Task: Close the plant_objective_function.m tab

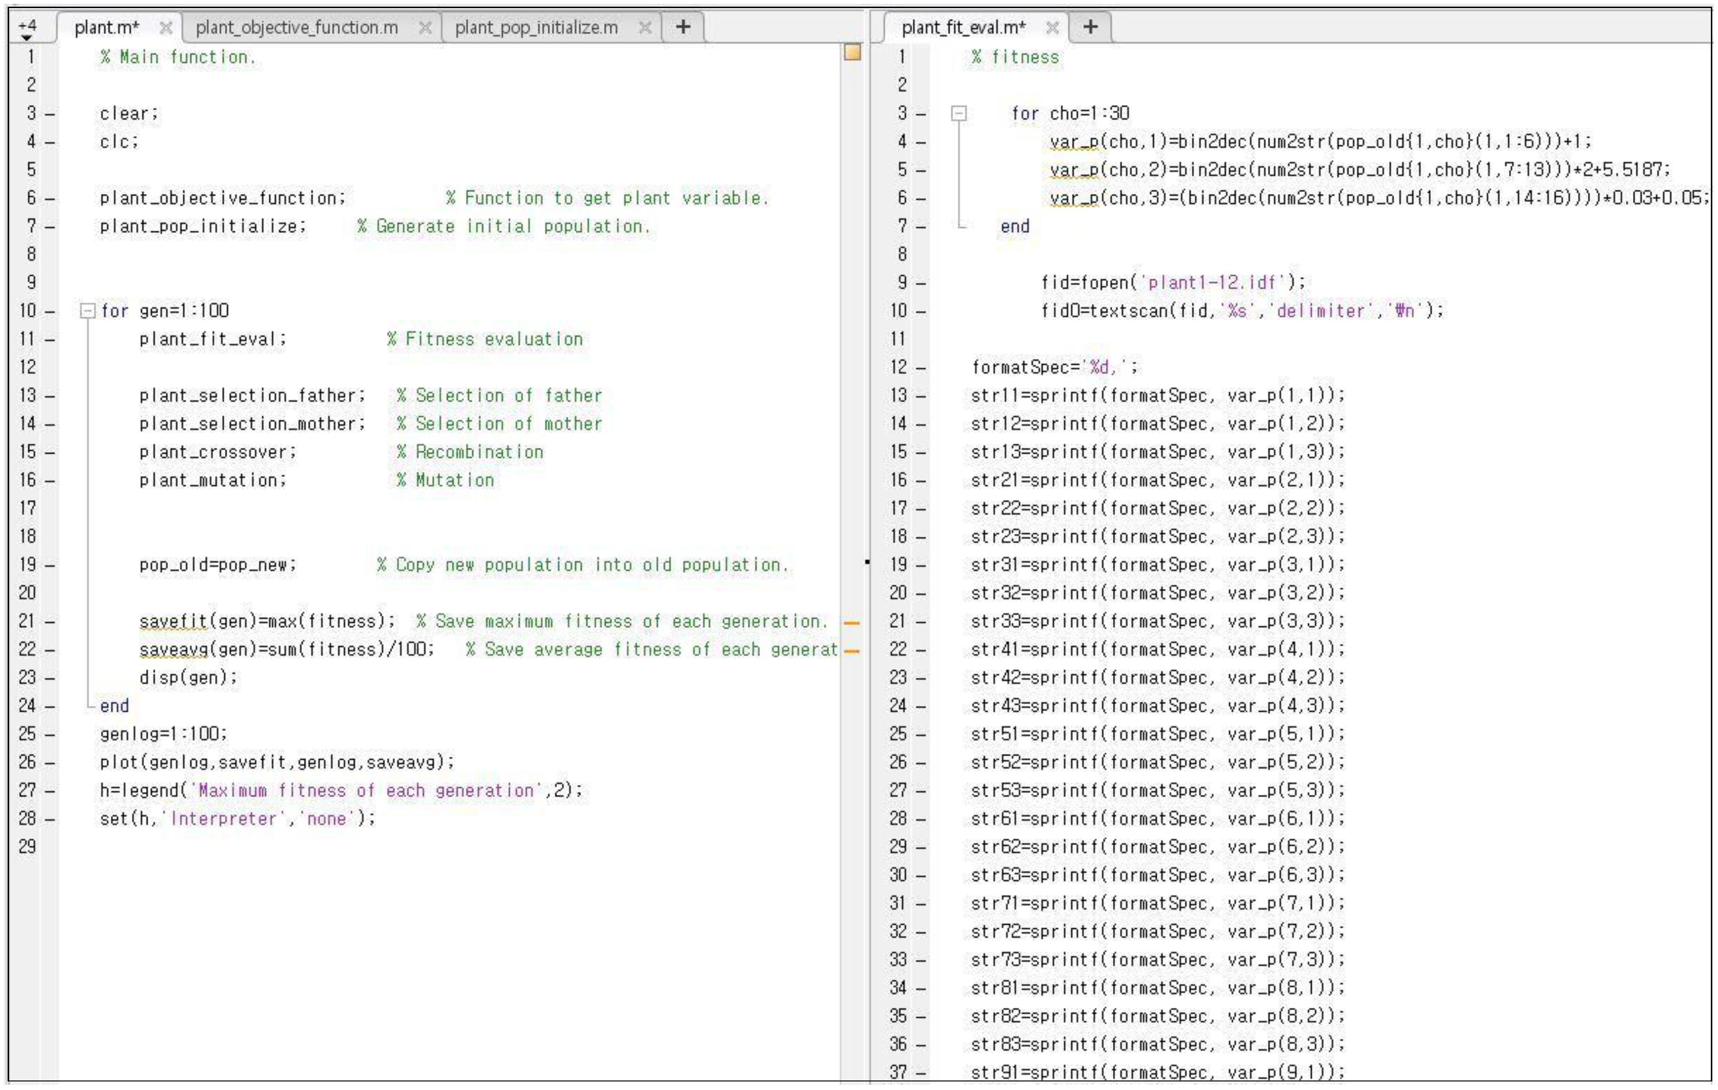Action: pos(425,28)
